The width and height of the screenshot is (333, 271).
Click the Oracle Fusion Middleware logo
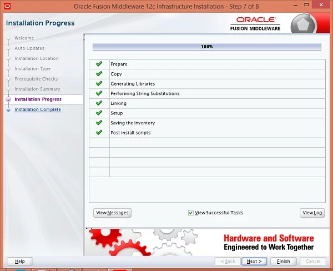pyautogui.click(x=255, y=24)
